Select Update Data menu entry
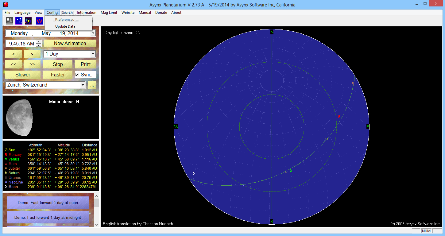This screenshot has width=445, height=236. click(x=65, y=26)
